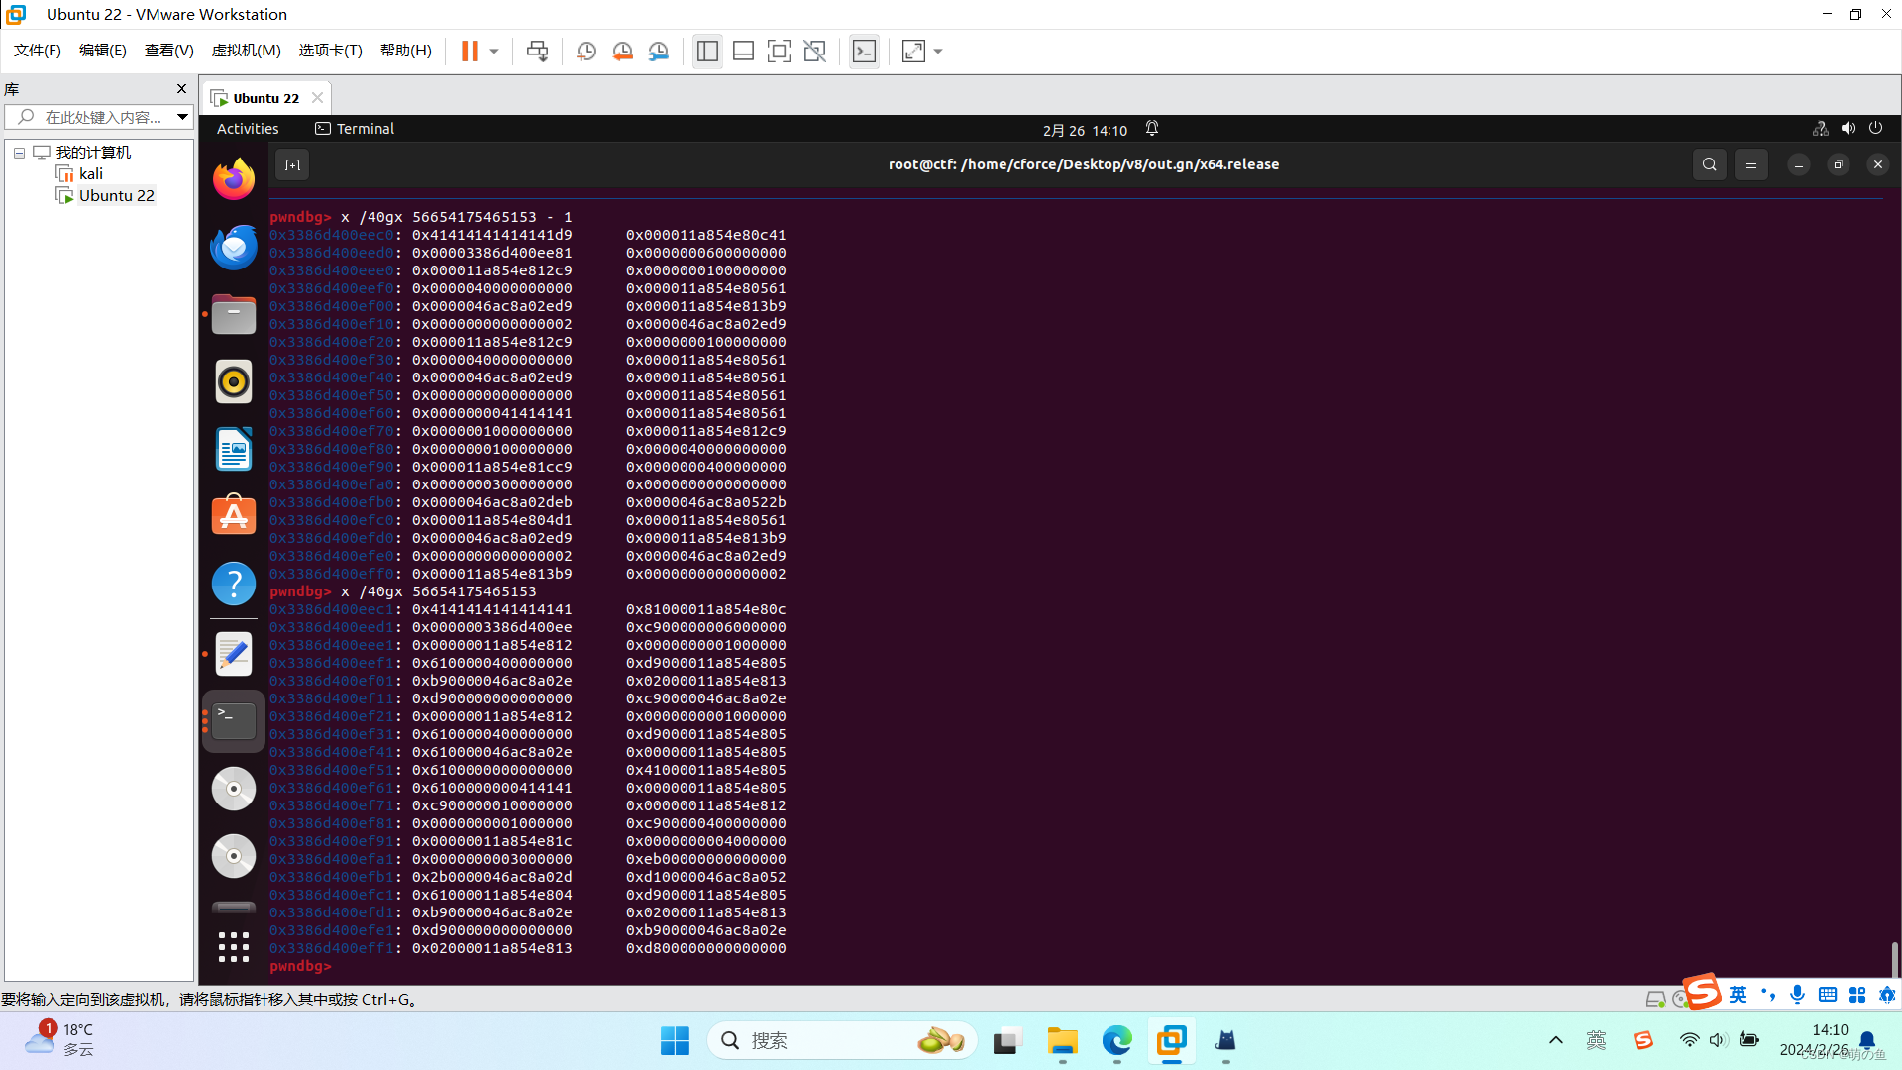The height and width of the screenshot is (1070, 1902).
Task: Open the 虚拟机(M) menu
Action: coord(247,51)
